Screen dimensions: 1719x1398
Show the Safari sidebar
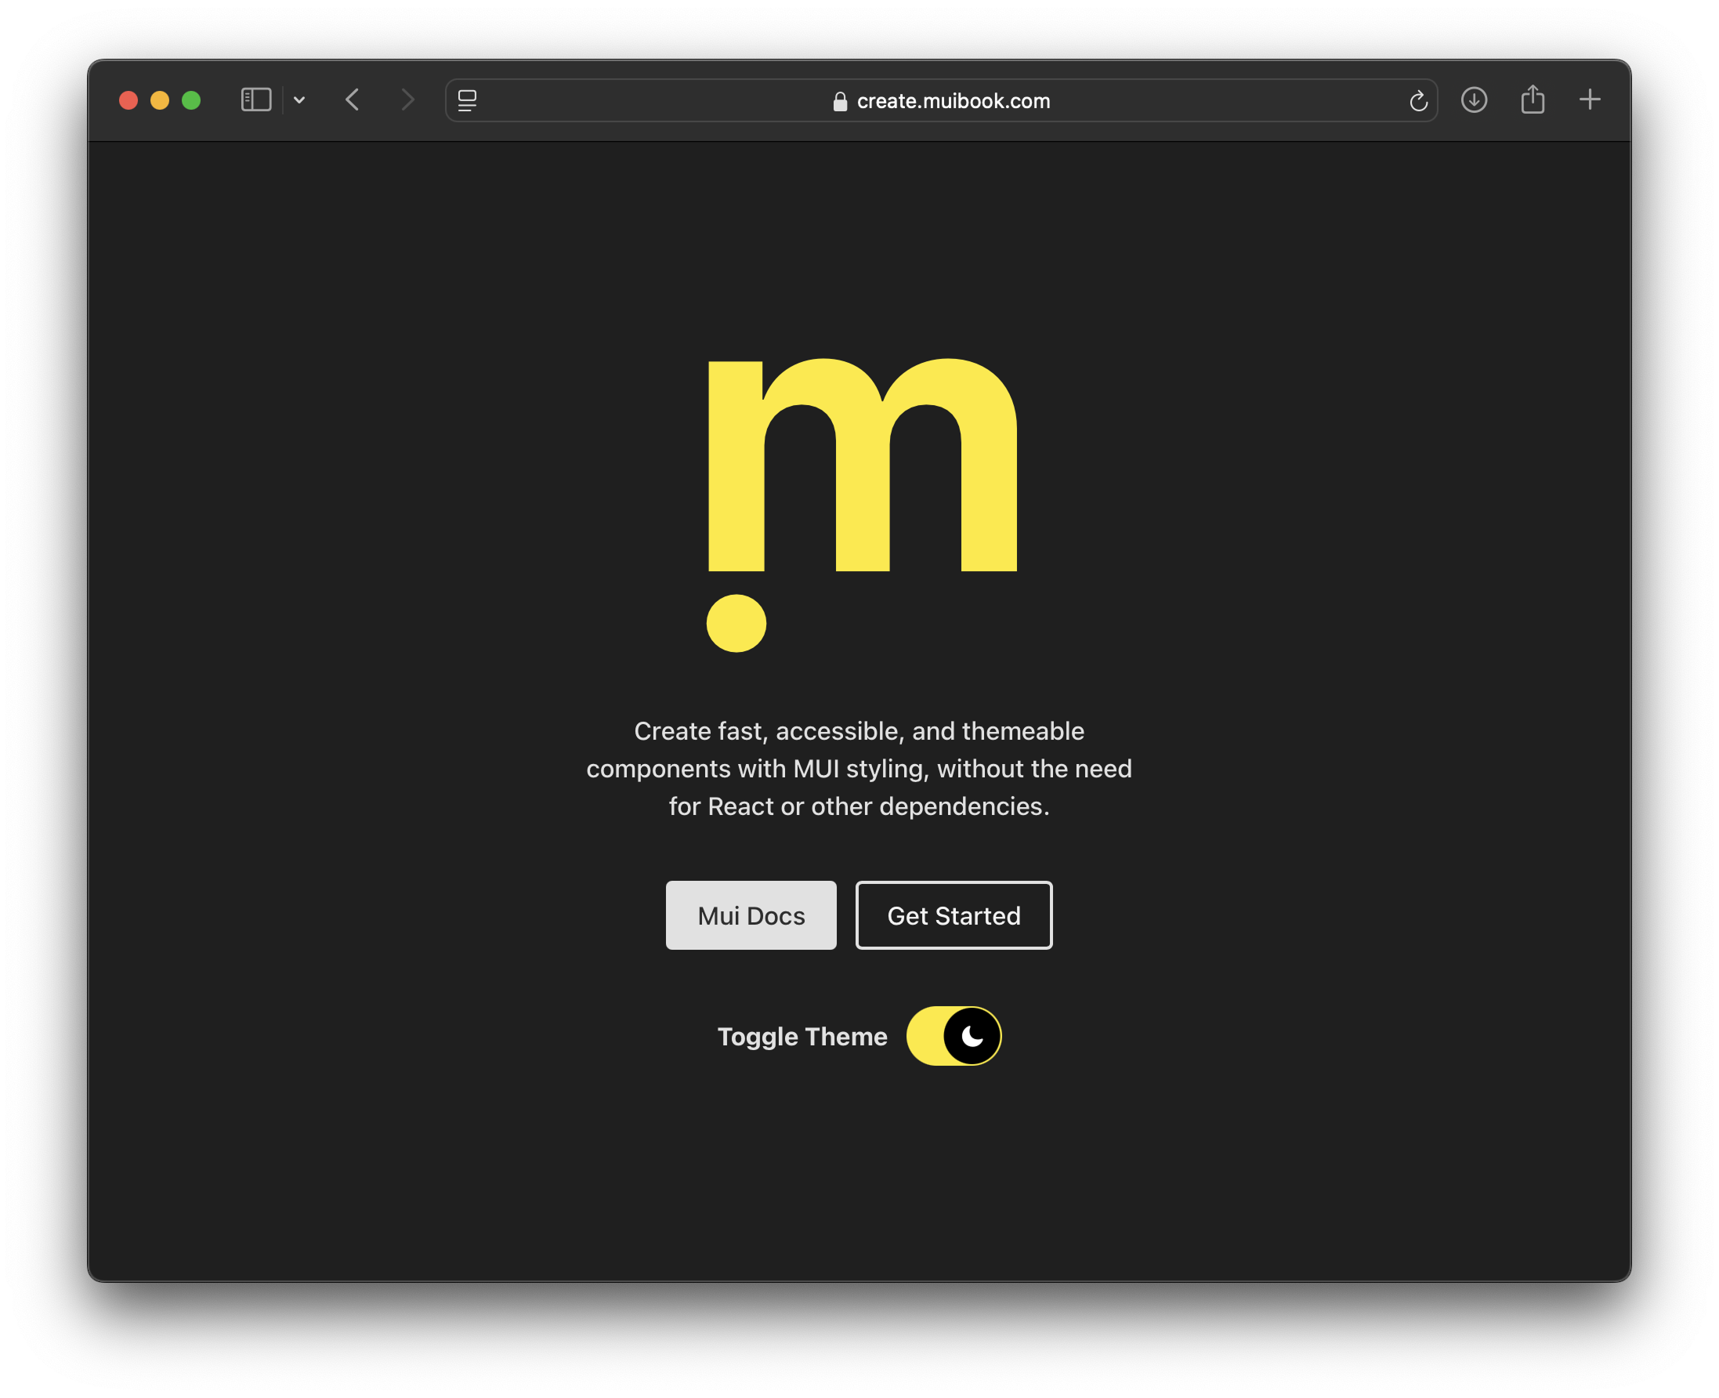coord(256,100)
